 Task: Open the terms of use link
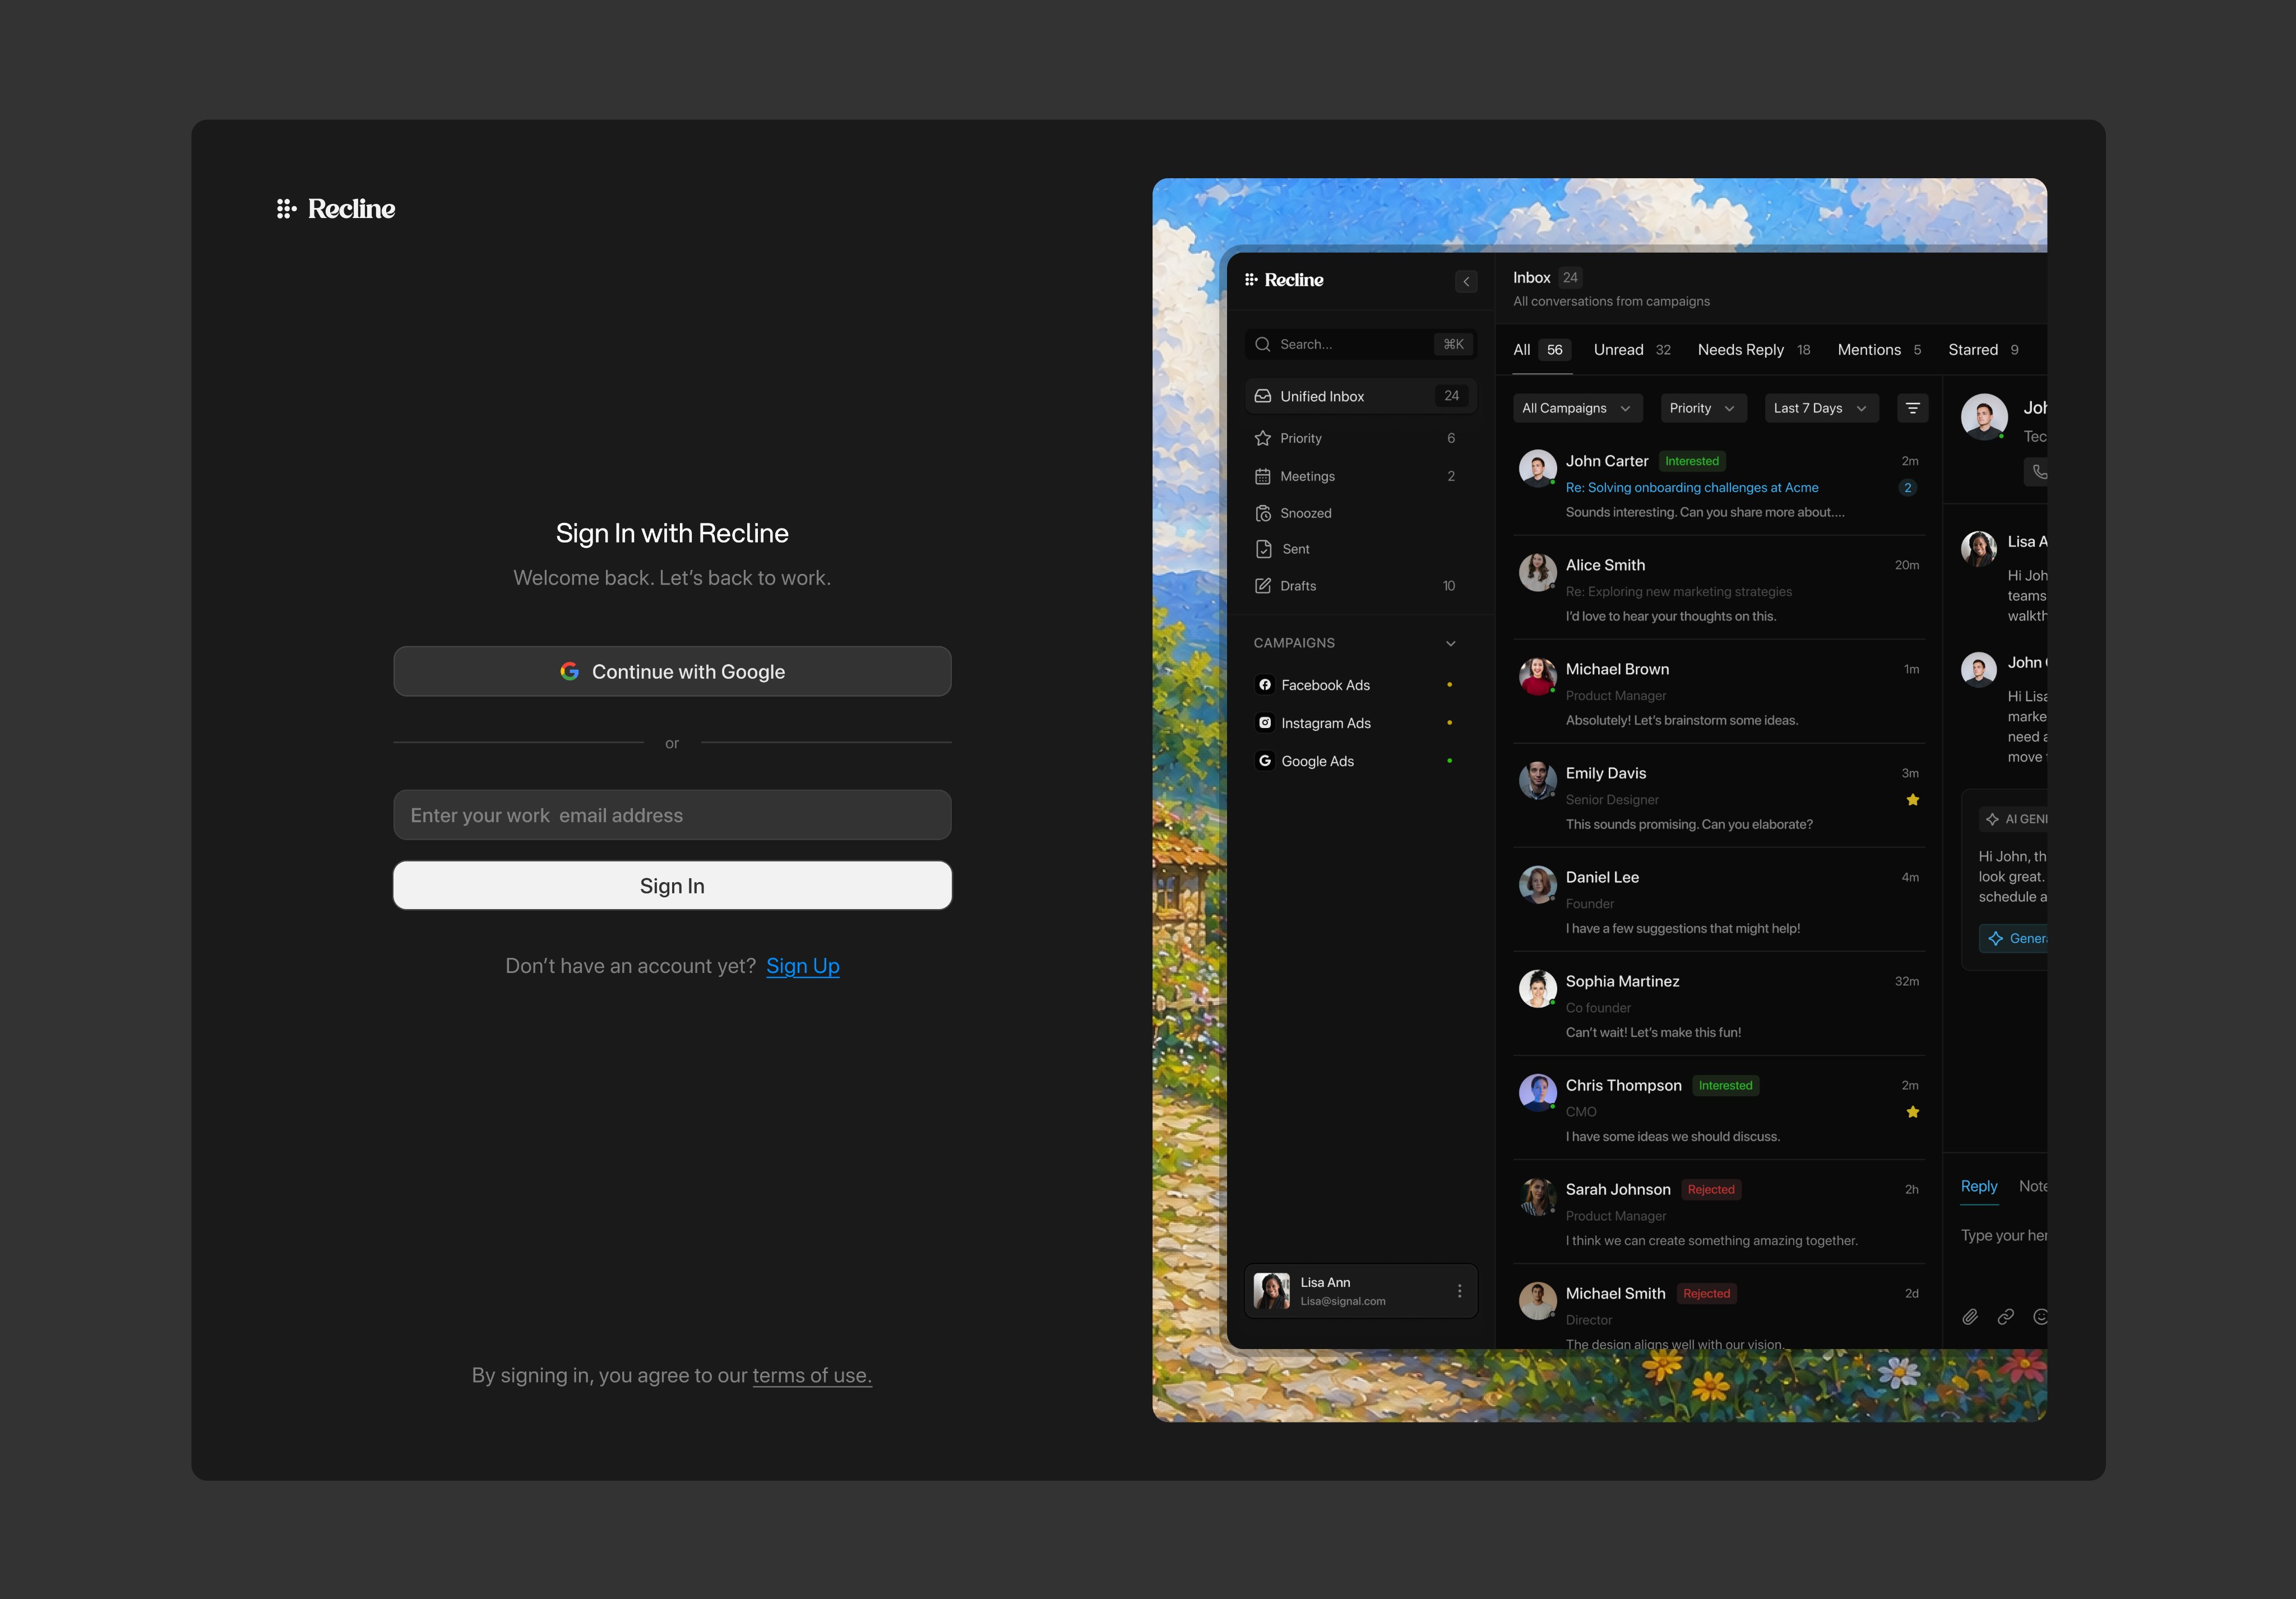pyautogui.click(x=812, y=1375)
